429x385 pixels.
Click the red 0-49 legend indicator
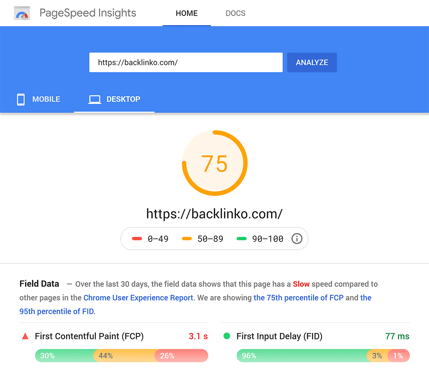(x=137, y=239)
